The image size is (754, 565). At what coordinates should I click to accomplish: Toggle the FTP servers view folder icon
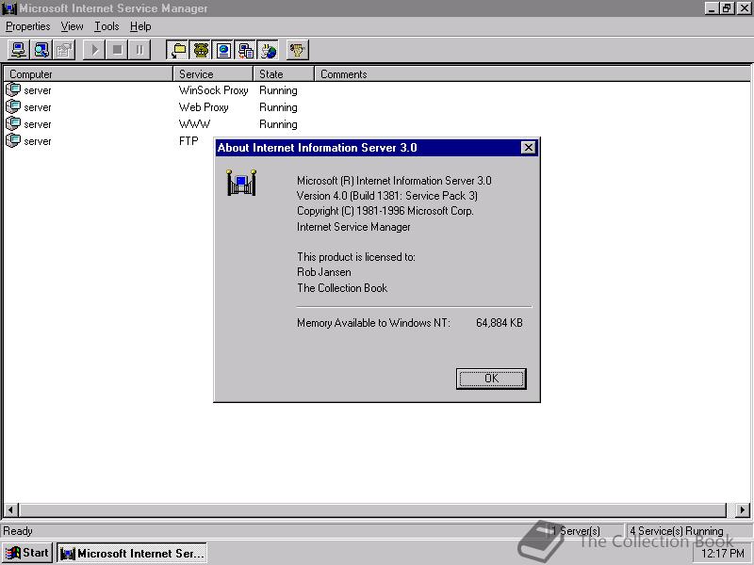178,50
